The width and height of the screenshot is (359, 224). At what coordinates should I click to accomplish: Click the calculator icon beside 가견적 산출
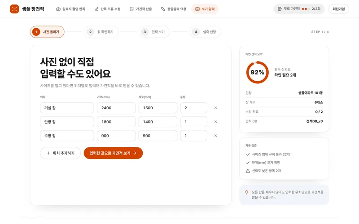[131, 9]
